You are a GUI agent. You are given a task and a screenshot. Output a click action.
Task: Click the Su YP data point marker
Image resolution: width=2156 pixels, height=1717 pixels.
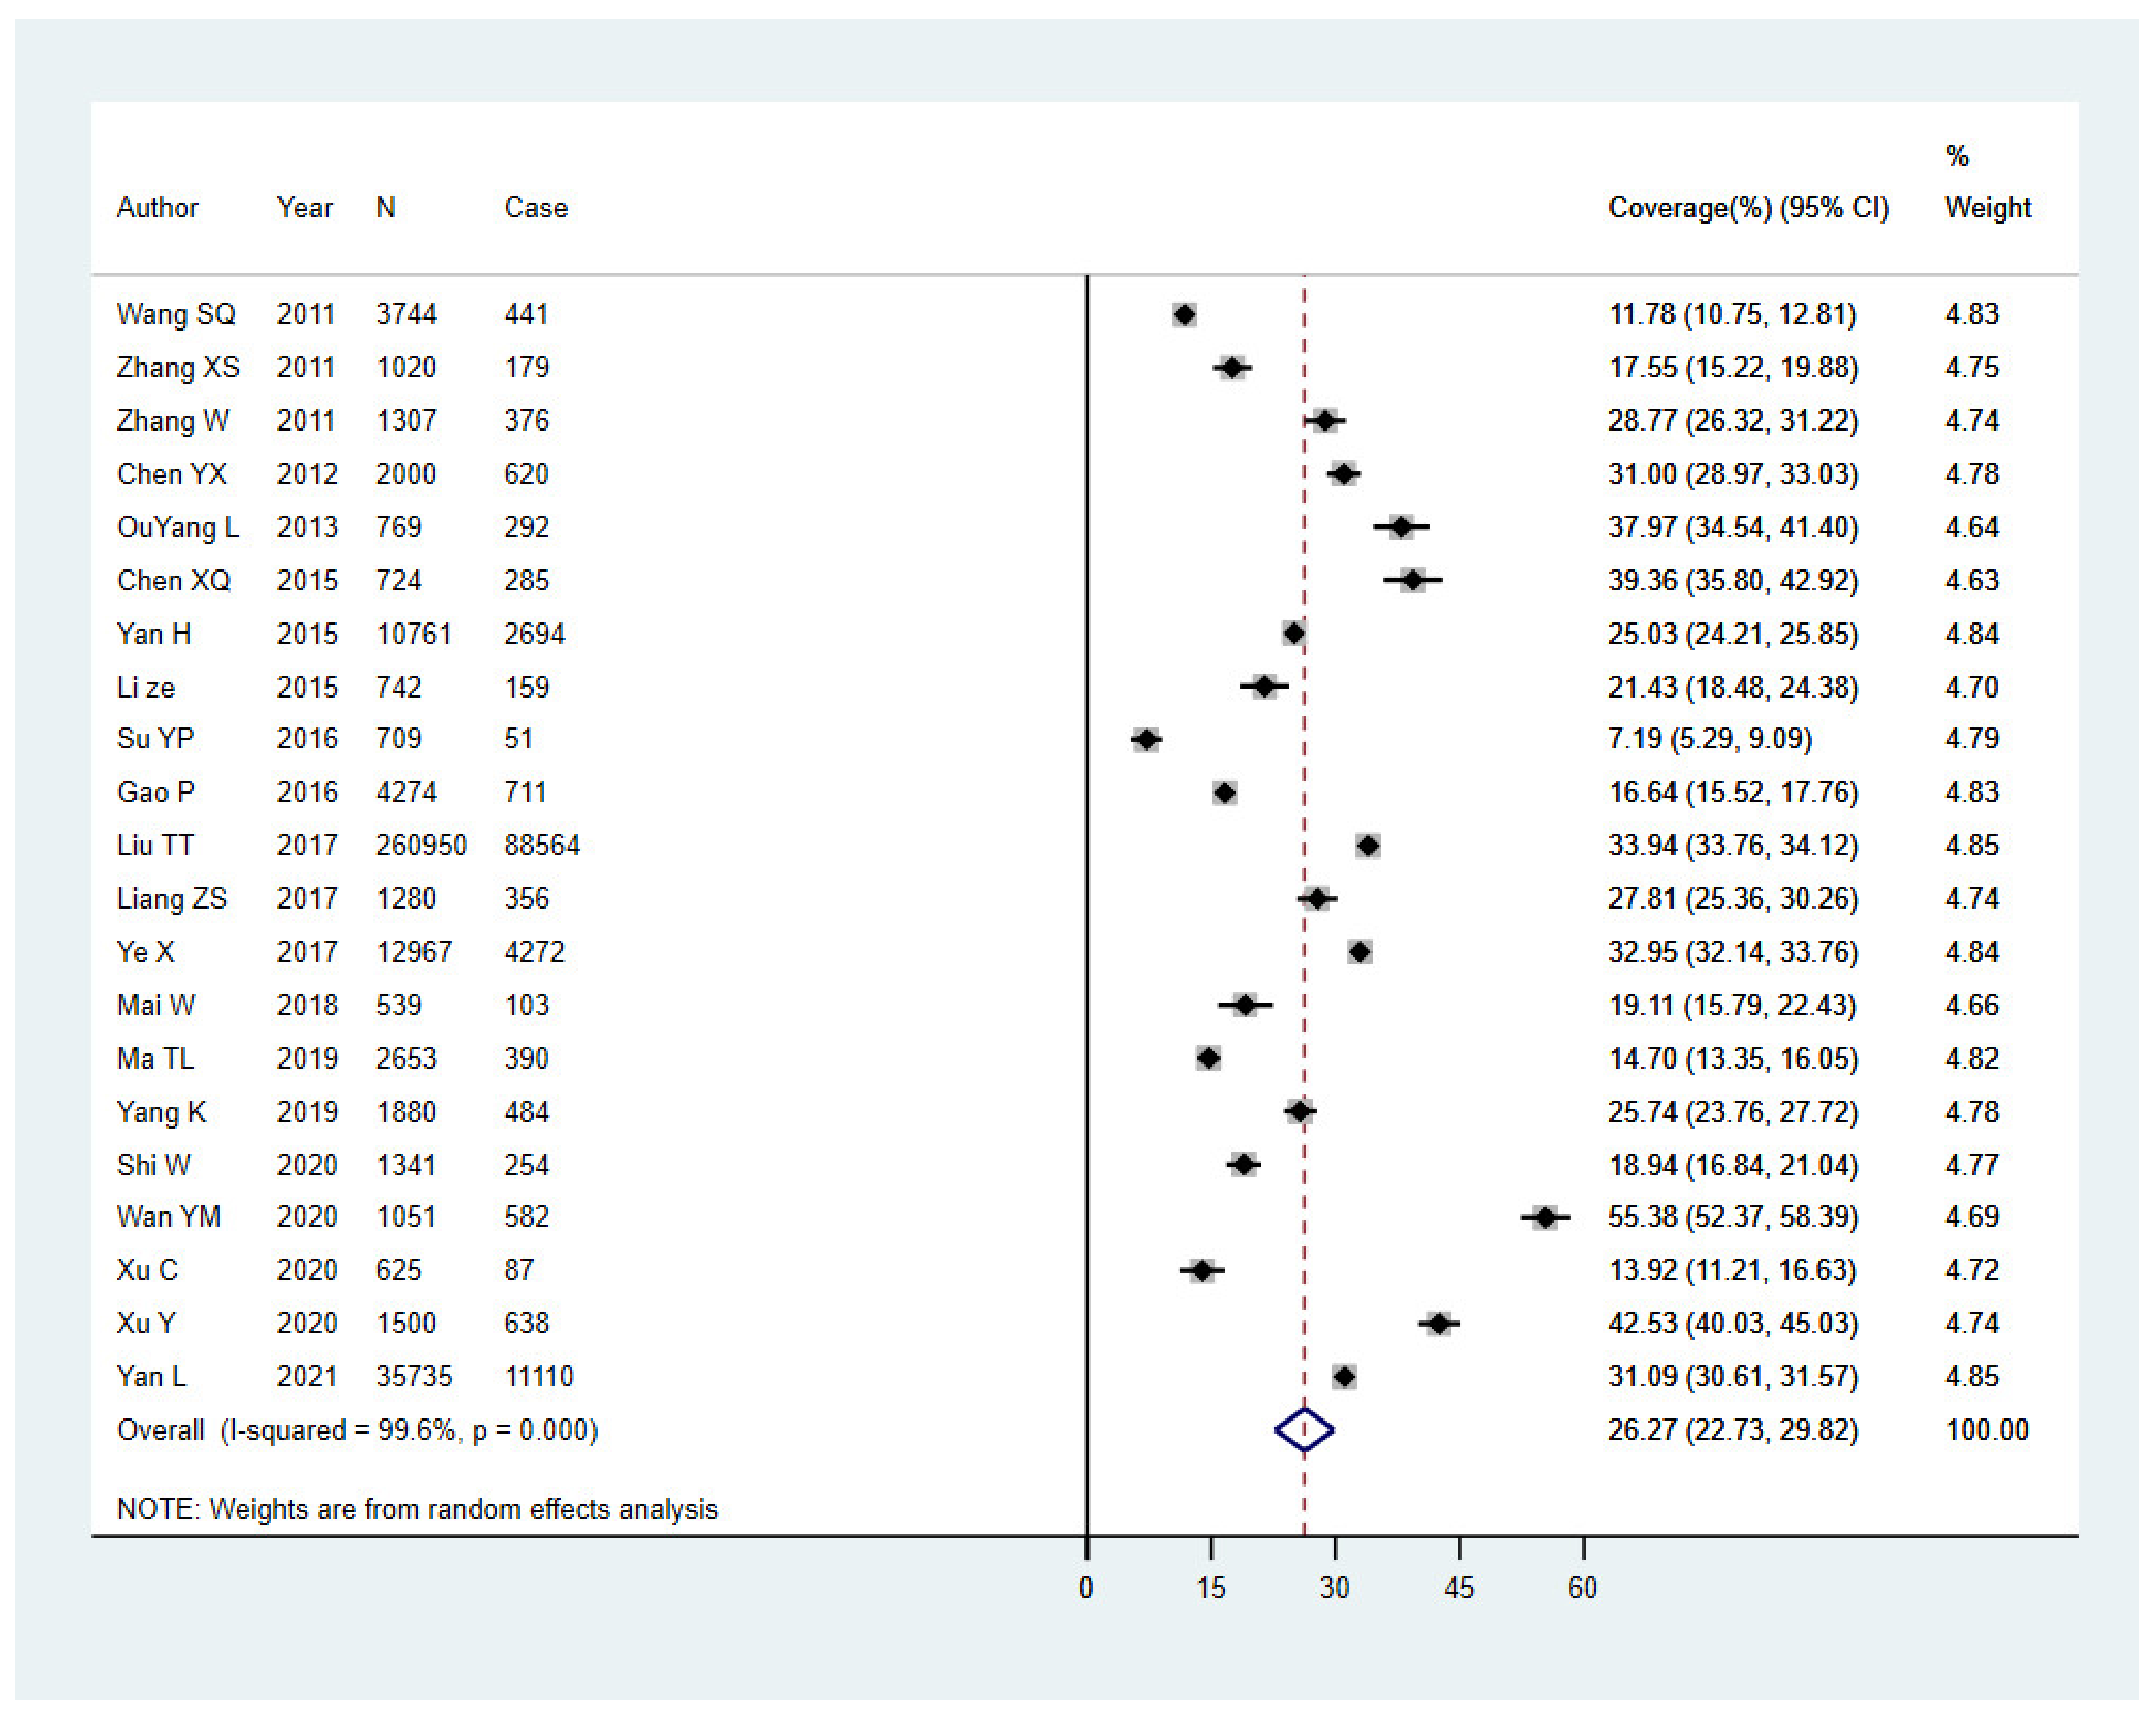(1146, 739)
